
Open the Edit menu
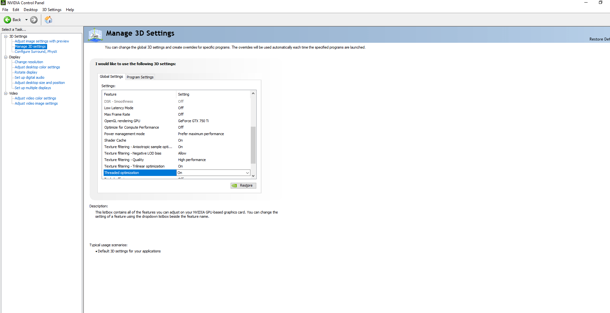16,10
